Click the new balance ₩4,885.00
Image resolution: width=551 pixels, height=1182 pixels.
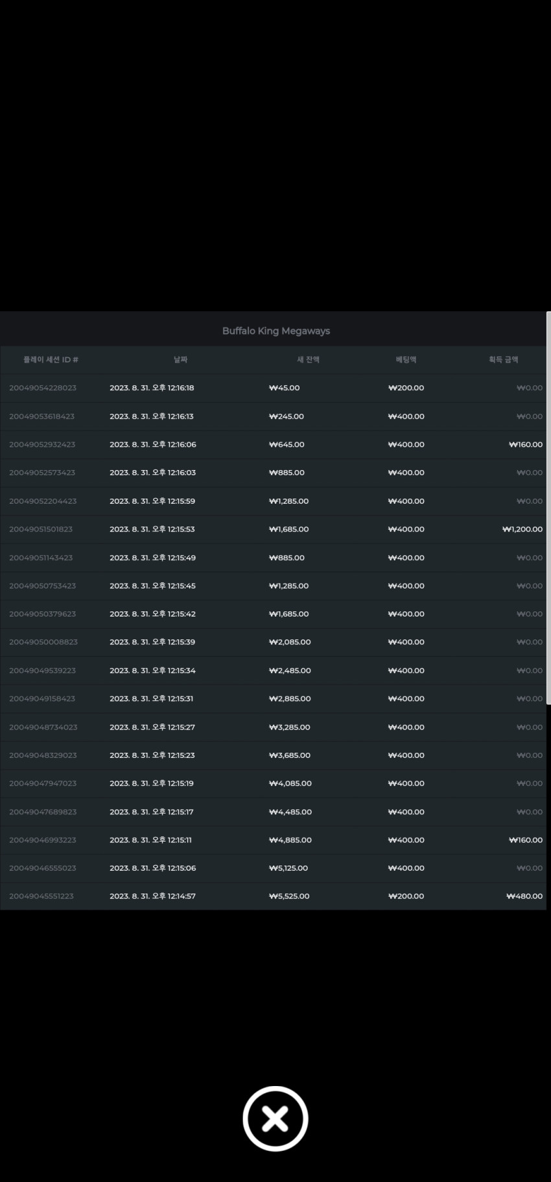coord(290,840)
